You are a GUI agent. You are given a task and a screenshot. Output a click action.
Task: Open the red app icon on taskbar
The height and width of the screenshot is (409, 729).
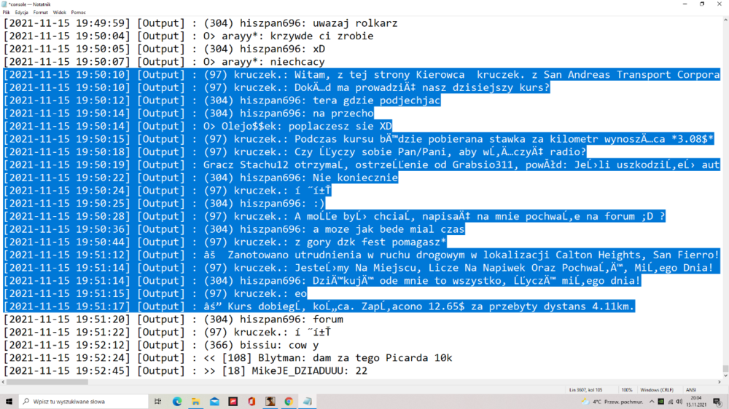233,402
